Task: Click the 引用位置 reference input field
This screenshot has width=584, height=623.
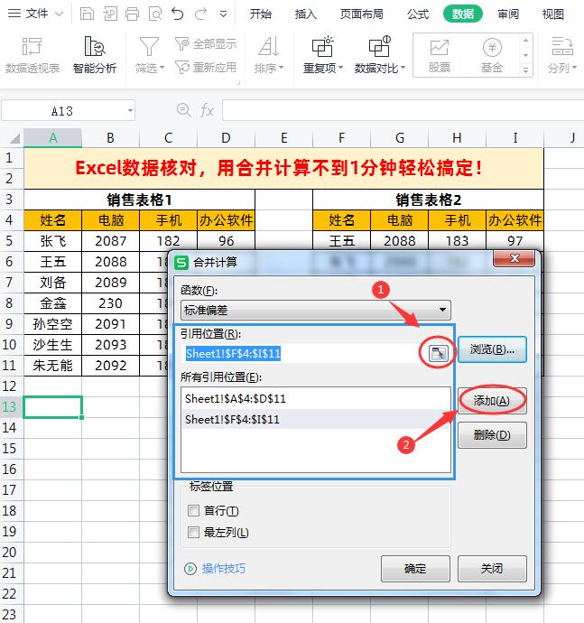Action: [x=302, y=353]
